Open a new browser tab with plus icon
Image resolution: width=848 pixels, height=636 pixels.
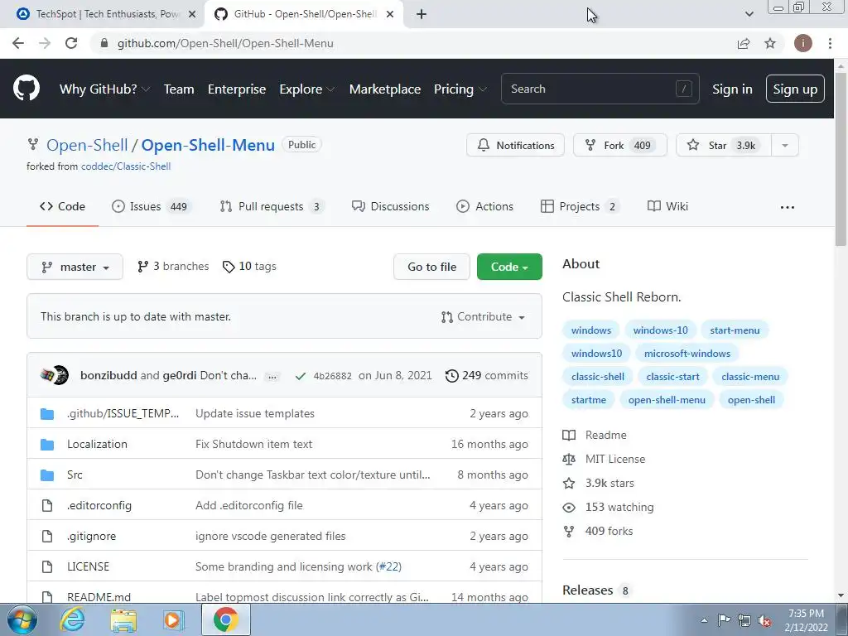tap(422, 14)
